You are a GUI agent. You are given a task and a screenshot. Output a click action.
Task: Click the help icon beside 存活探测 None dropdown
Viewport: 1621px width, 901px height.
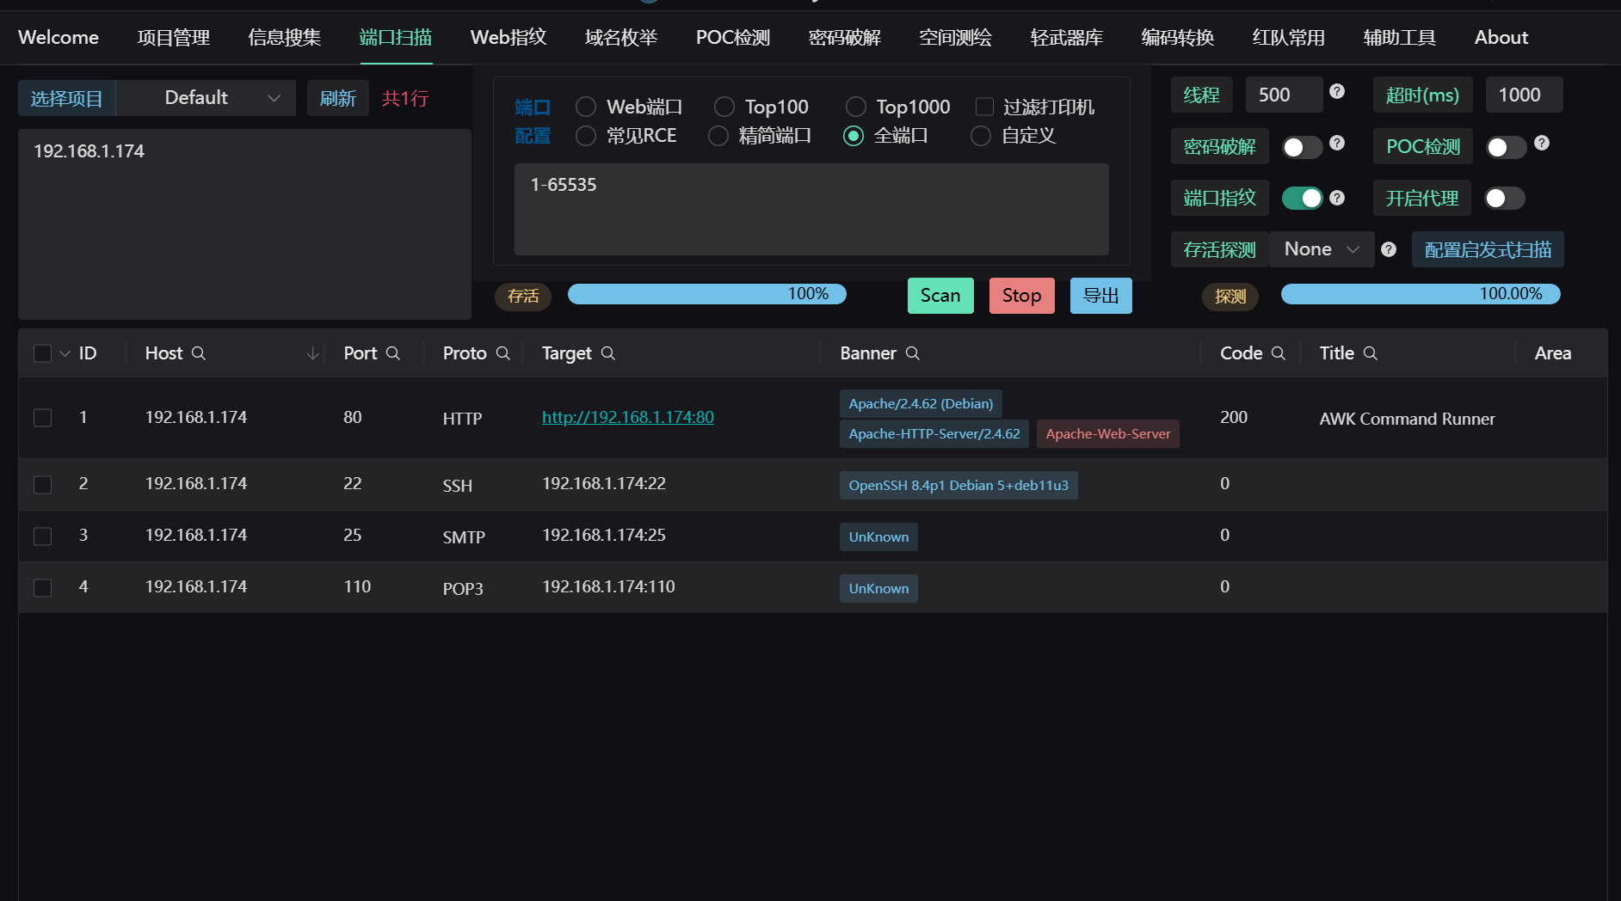pyautogui.click(x=1389, y=249)
